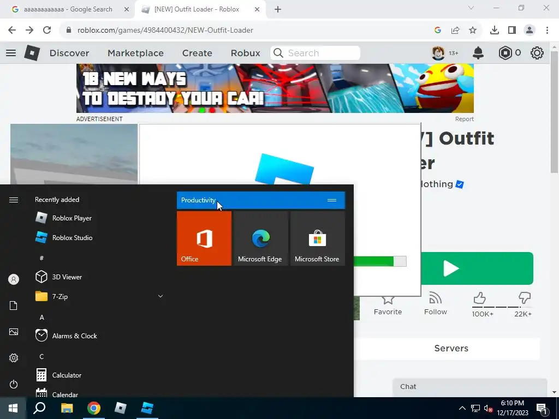Launch Microsoft Edge tile
559x419 pixels.
pos(260,238)
